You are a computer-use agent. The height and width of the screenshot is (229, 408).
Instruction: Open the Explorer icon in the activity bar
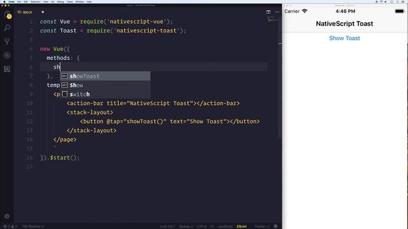(x=7, y=14)
